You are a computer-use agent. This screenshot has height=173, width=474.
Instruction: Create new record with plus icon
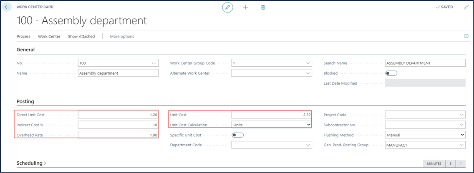point(245,8)
